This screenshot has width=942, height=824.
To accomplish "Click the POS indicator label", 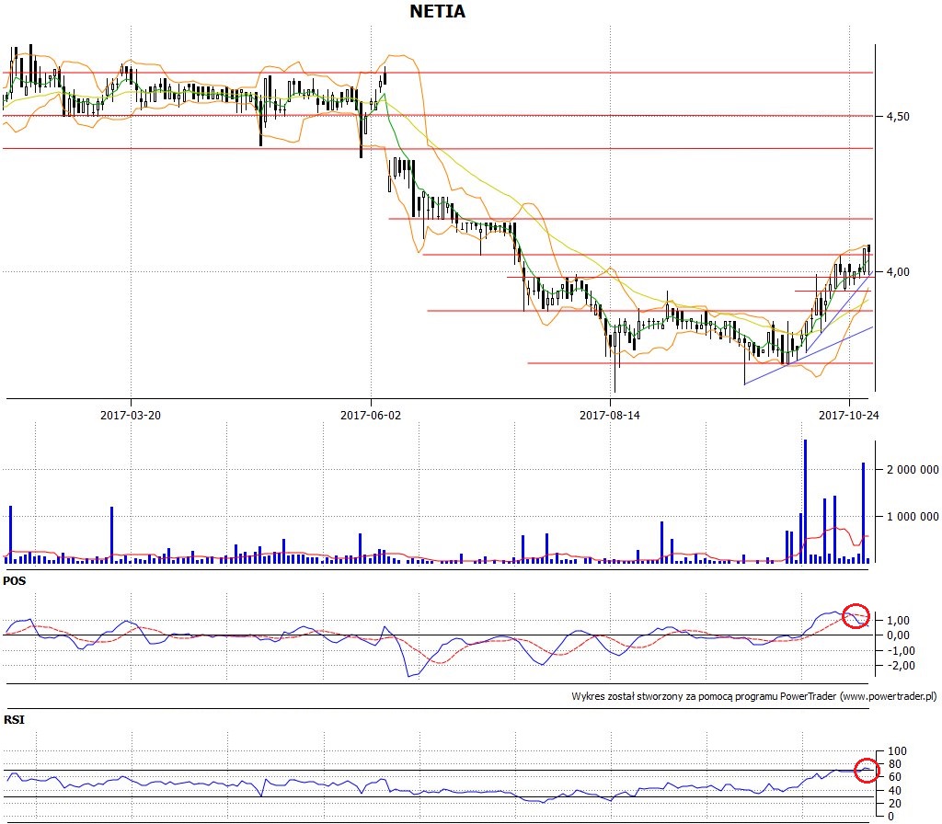I will (x=15, y=581).
